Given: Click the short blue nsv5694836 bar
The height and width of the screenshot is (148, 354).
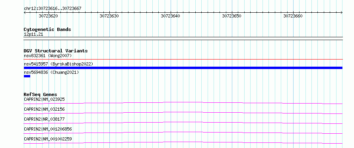Looking at the screenshot, I should (27, 76).
